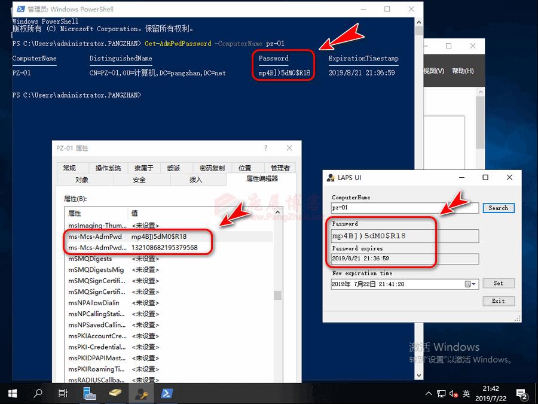Click the Search button in LAPS UI
Image resolution: width=538 pixels, height=404 pixels.
pyautogui.click(x=499, y=208)
